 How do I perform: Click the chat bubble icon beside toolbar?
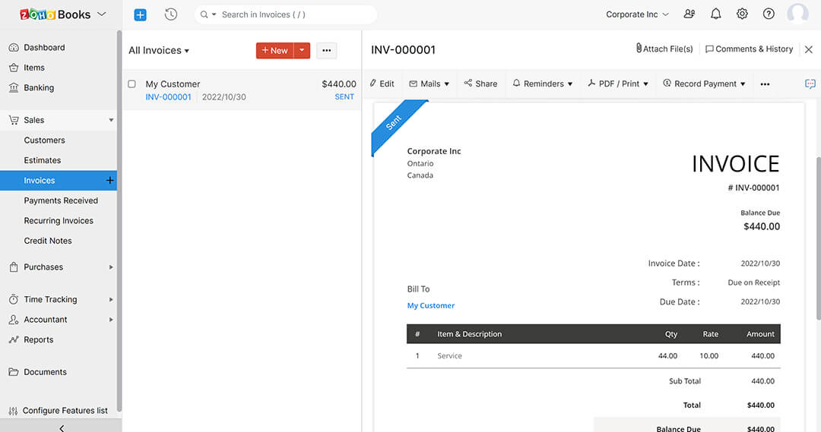click(x=810, y=84)
